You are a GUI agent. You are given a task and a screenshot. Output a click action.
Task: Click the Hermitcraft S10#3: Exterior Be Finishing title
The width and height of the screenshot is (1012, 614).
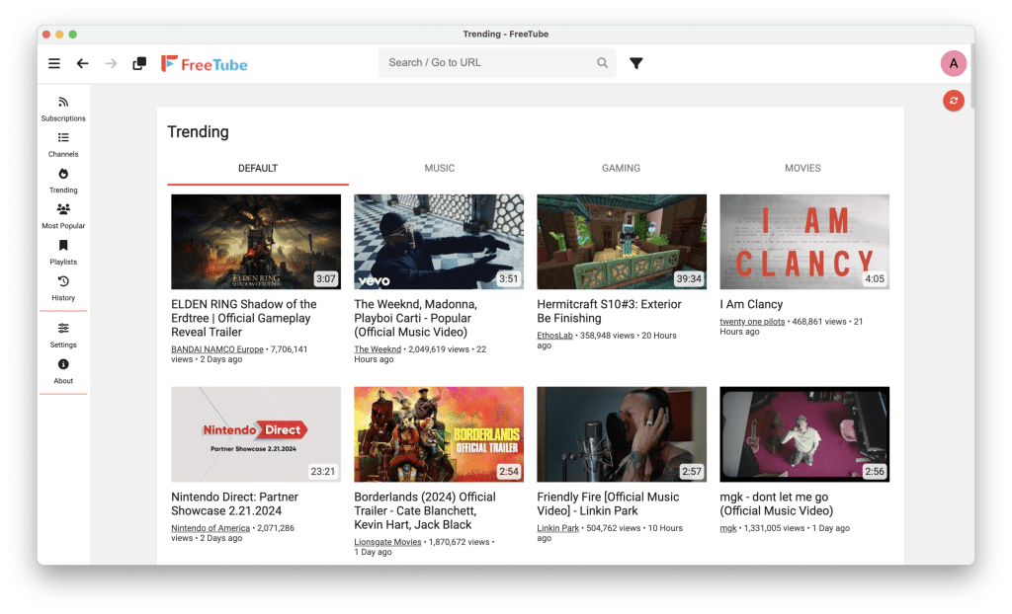tap(609, 311)
